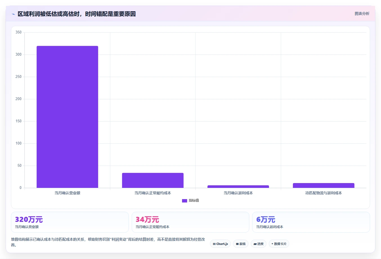Click the 当月确认营业额 caption under 320万元

pos(27,227)
